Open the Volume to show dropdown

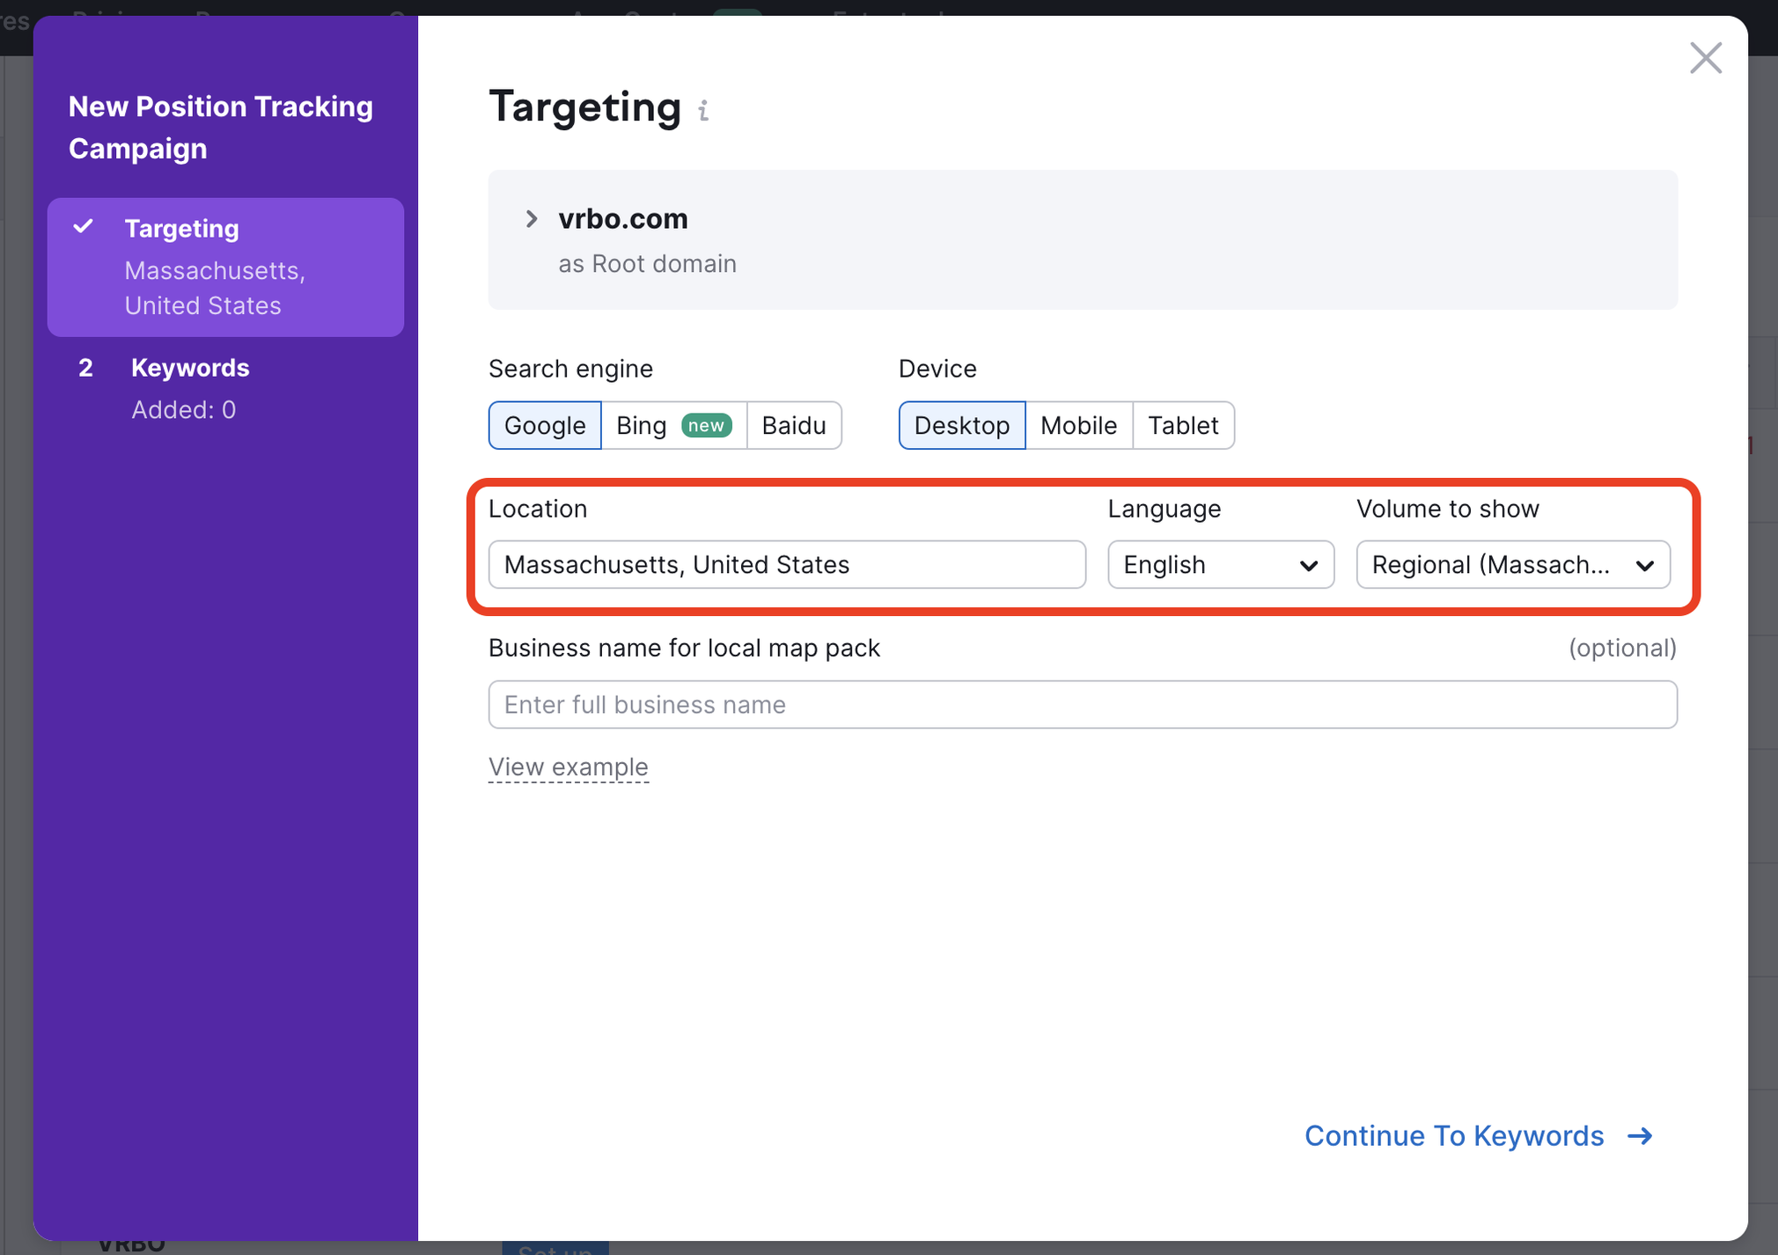1513,565
